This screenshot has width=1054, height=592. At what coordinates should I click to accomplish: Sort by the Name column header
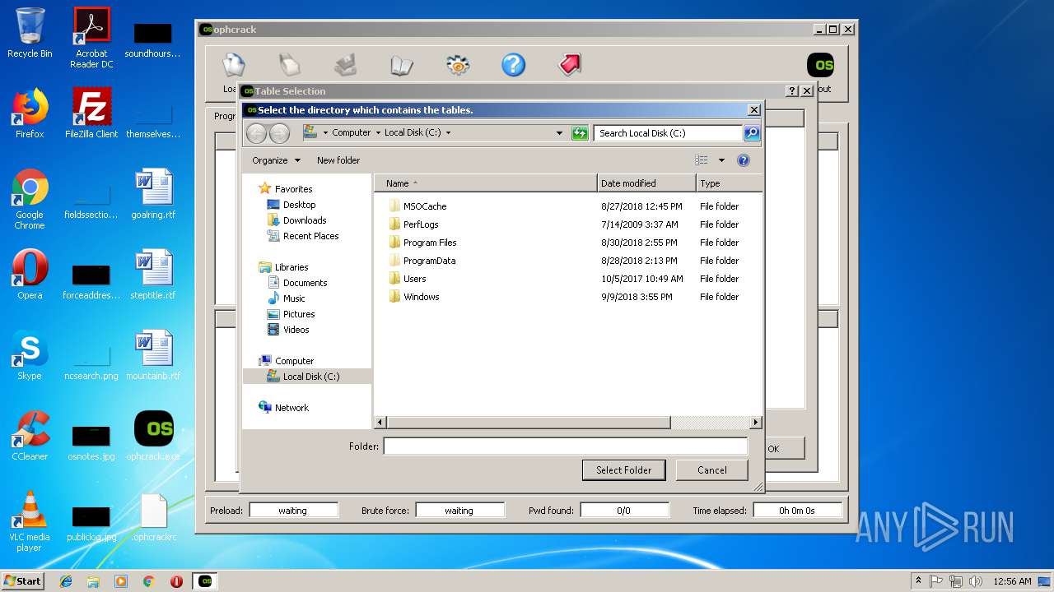(x=486, y=183)
